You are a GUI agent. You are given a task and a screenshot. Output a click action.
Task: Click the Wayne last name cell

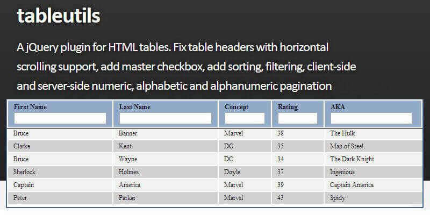(x=128, y=159)
